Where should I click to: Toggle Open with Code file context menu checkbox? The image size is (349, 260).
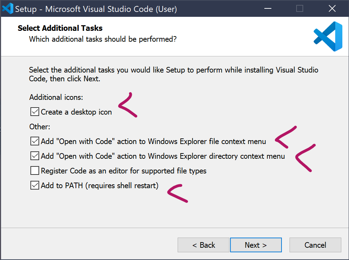coord(35,142)
